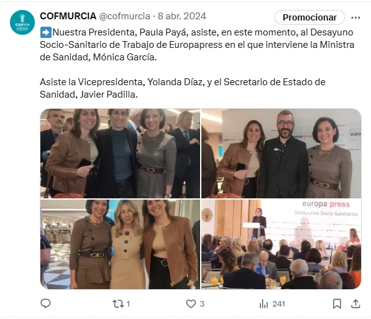Click the retweet count number 1
The image size is (371, 319).
[128, 304]
